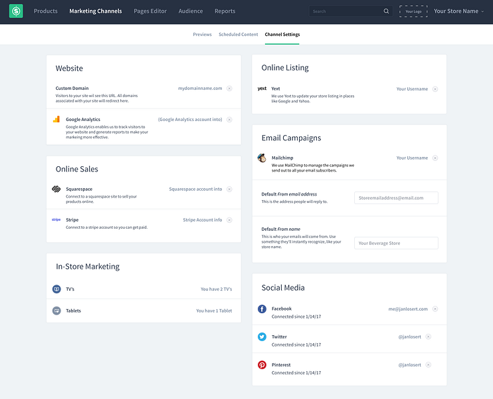This screenshot has width=493, height=399.
Task: Open the Your Store Name dropdown
Action: pos(458,11)
